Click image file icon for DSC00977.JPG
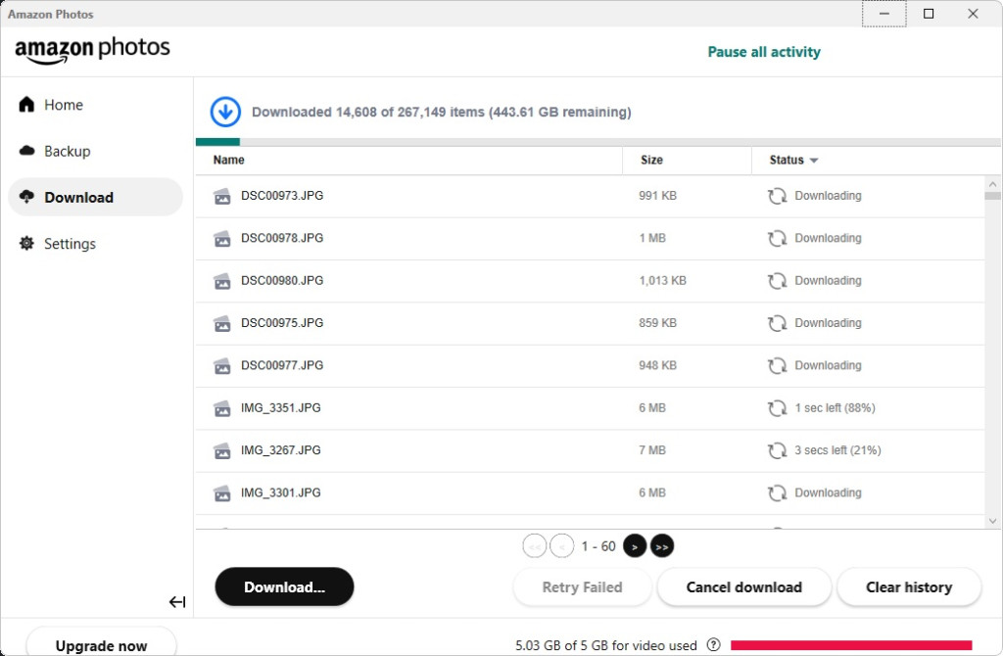This screenshot has width=1003, height=656. [222, 366]
